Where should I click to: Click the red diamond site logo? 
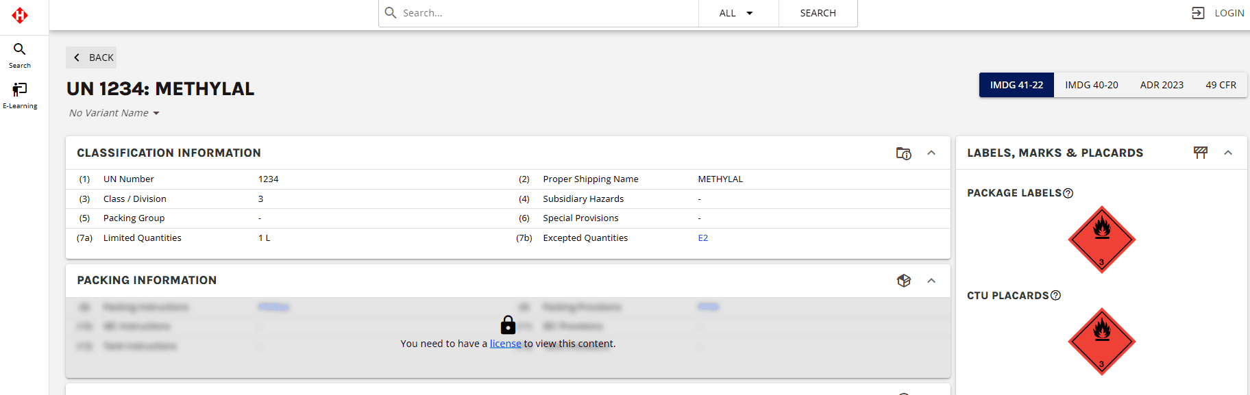(x=20, y=15)
